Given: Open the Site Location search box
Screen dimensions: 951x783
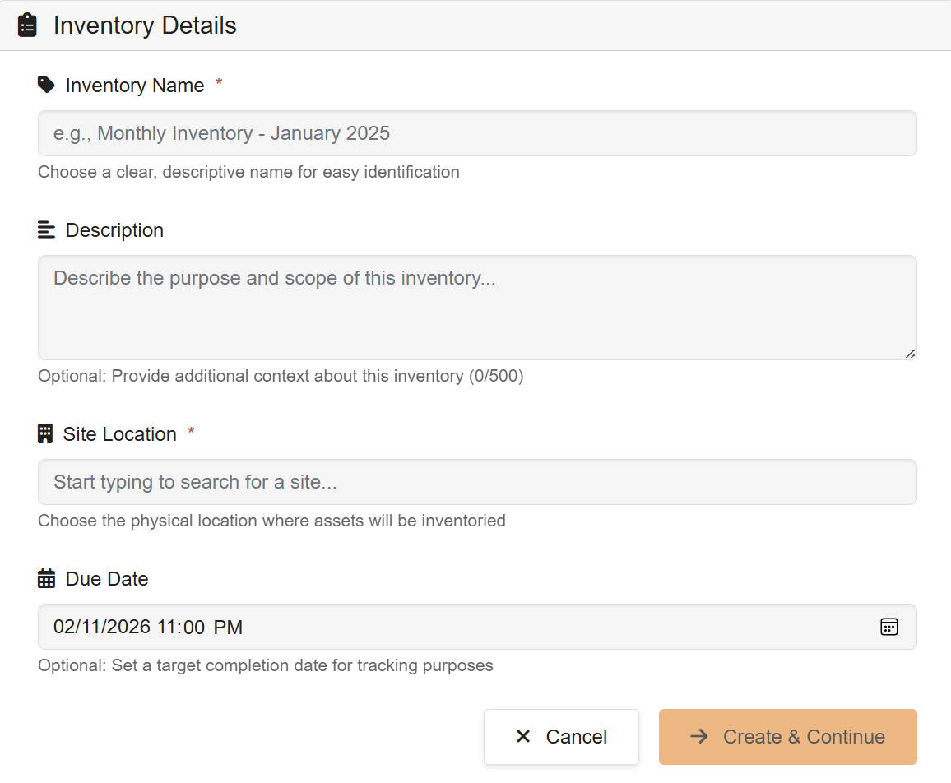Looking at the screenshot, I should (477, 482).
